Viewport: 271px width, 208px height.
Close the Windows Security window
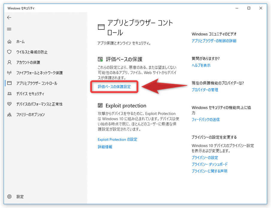pyautogui.click(x=261, y=8)
